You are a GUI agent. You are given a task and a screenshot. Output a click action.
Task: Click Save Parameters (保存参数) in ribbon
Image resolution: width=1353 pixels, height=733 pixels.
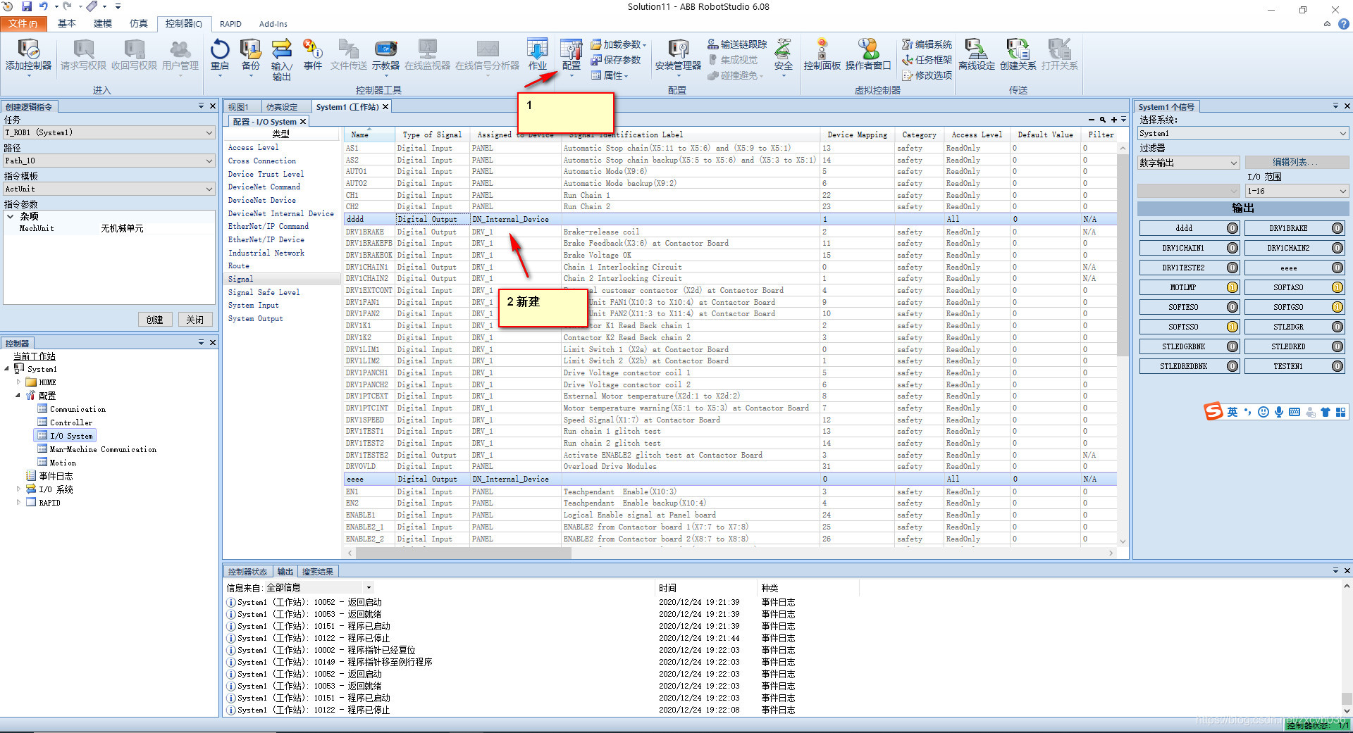[x=616, y=60]
